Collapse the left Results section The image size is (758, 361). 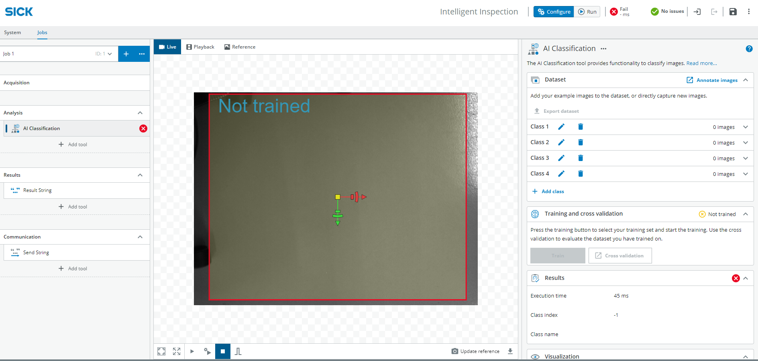(140, 175)
